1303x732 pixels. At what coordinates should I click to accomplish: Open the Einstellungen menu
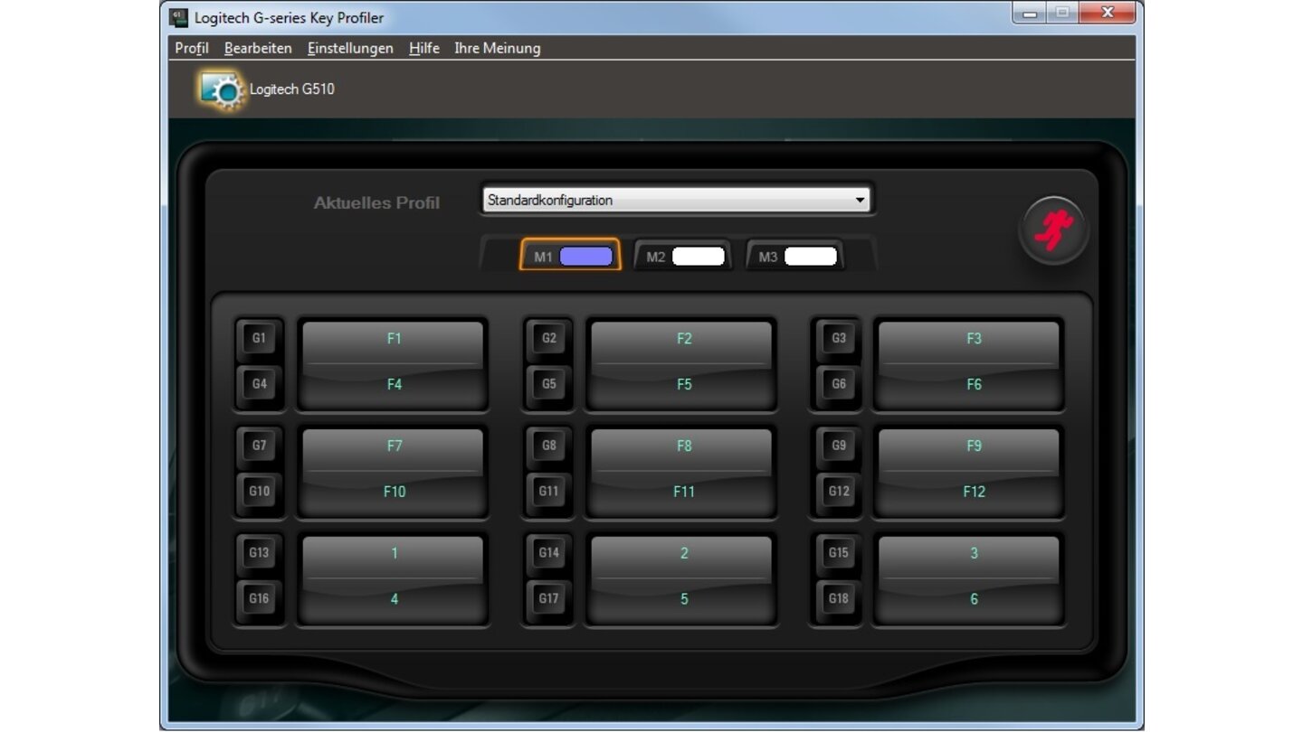pos(350,48)
